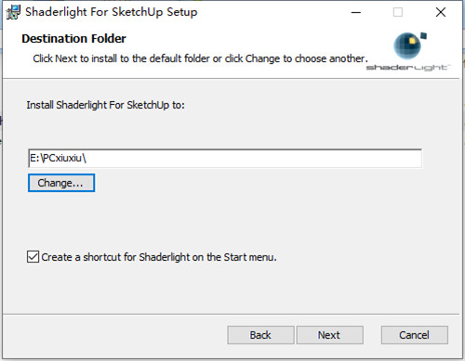Cancel the Shaderlight installation
Viewport: 465px width, 361px height.
415,335
